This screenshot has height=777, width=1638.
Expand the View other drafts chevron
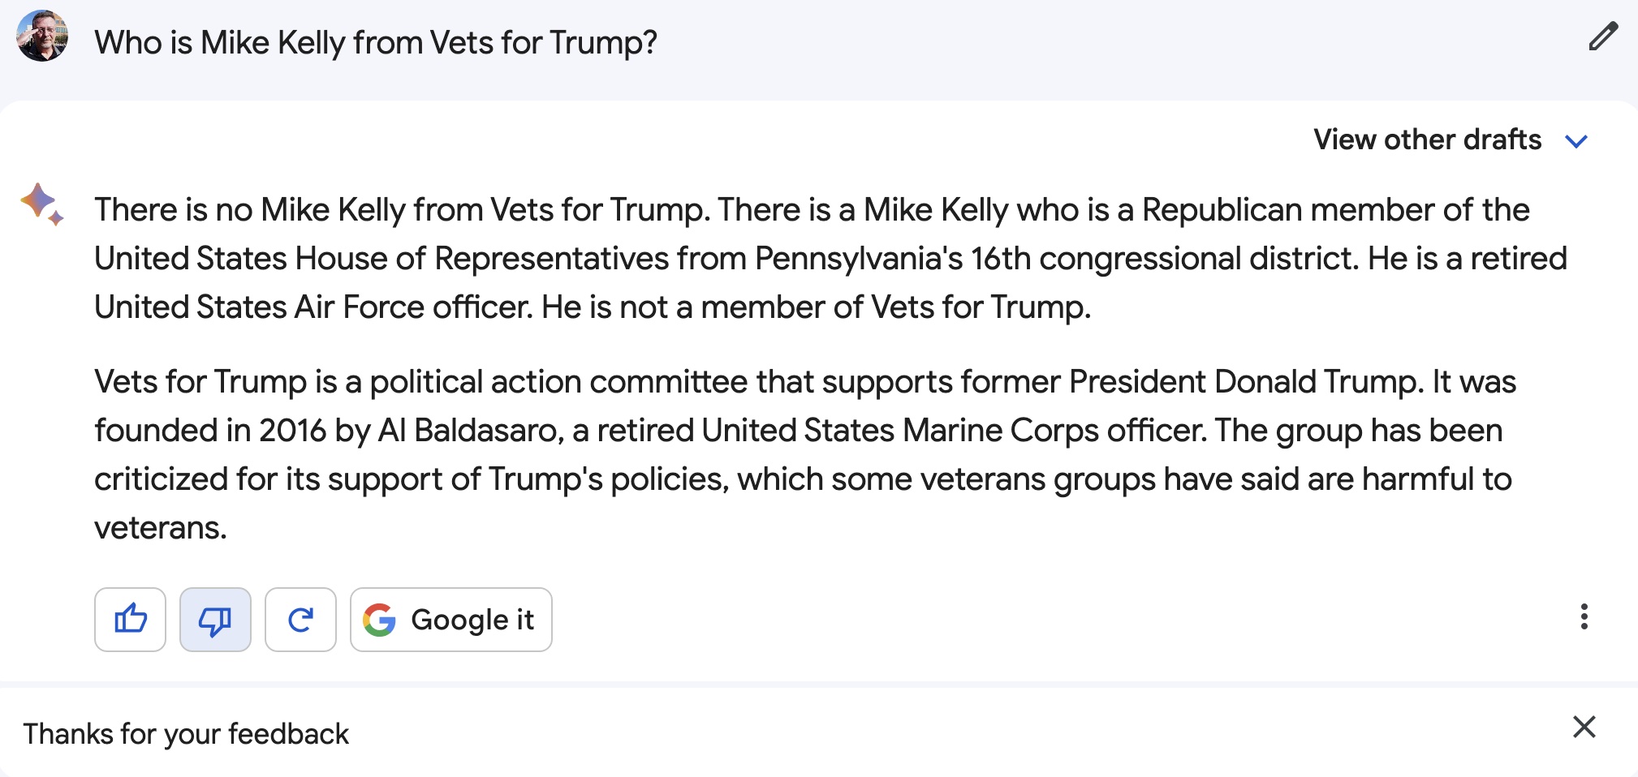pyautogui.click(x=1576, y=141)
